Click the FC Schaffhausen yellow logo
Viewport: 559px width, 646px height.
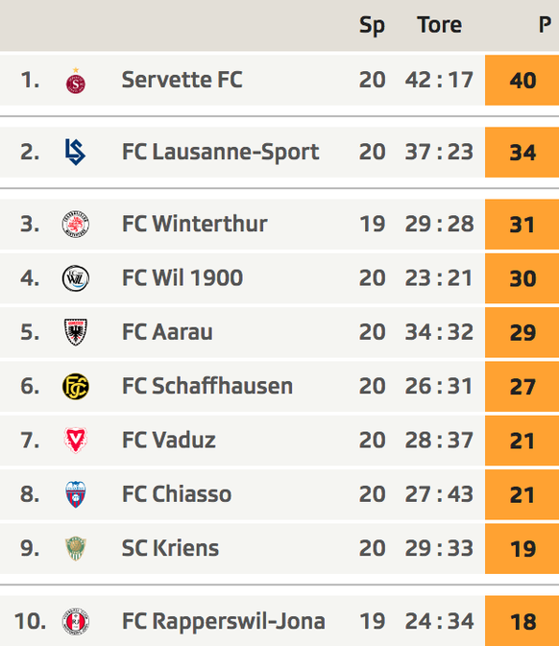[76, 387]
